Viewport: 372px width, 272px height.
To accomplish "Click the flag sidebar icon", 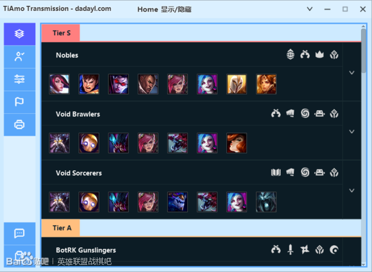I will (x=19, y=102).
